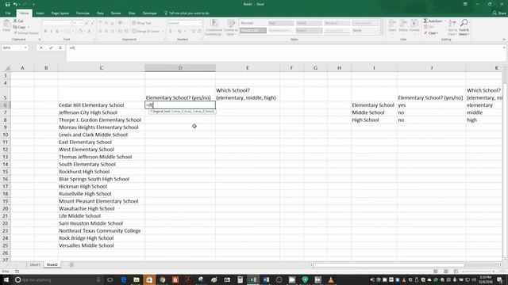Open Microsoft Edge from the taskbar
508x285 pixels.
click(124, 279)
